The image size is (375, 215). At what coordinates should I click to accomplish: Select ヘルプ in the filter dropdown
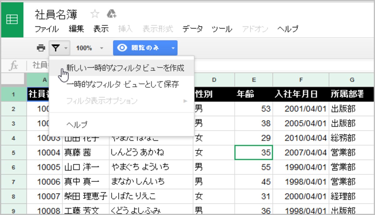point(122,125)
